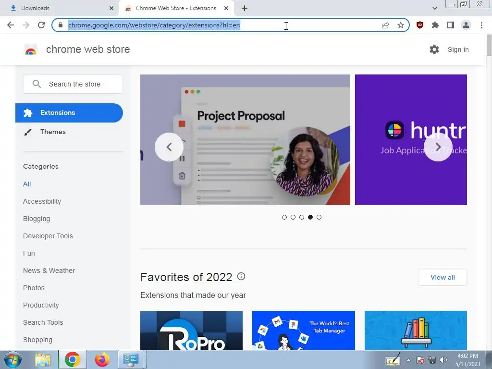Select the Chrome Web Store - Extensions tab
492x369 pixels.
(x=176, y=8)
